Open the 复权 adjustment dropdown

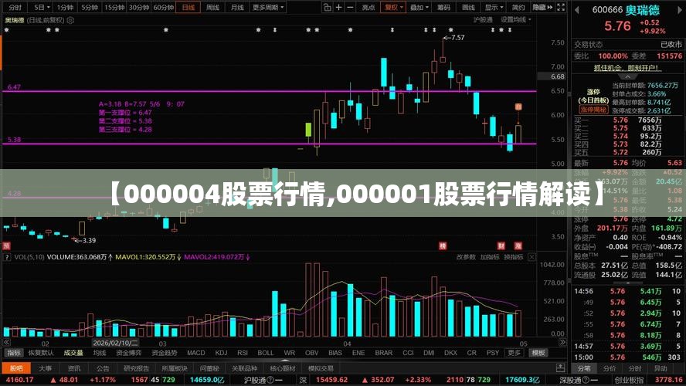coord(393,8)
